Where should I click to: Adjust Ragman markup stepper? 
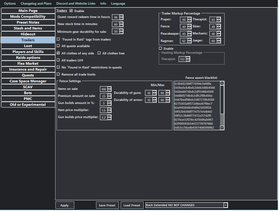tap(189, 41)
